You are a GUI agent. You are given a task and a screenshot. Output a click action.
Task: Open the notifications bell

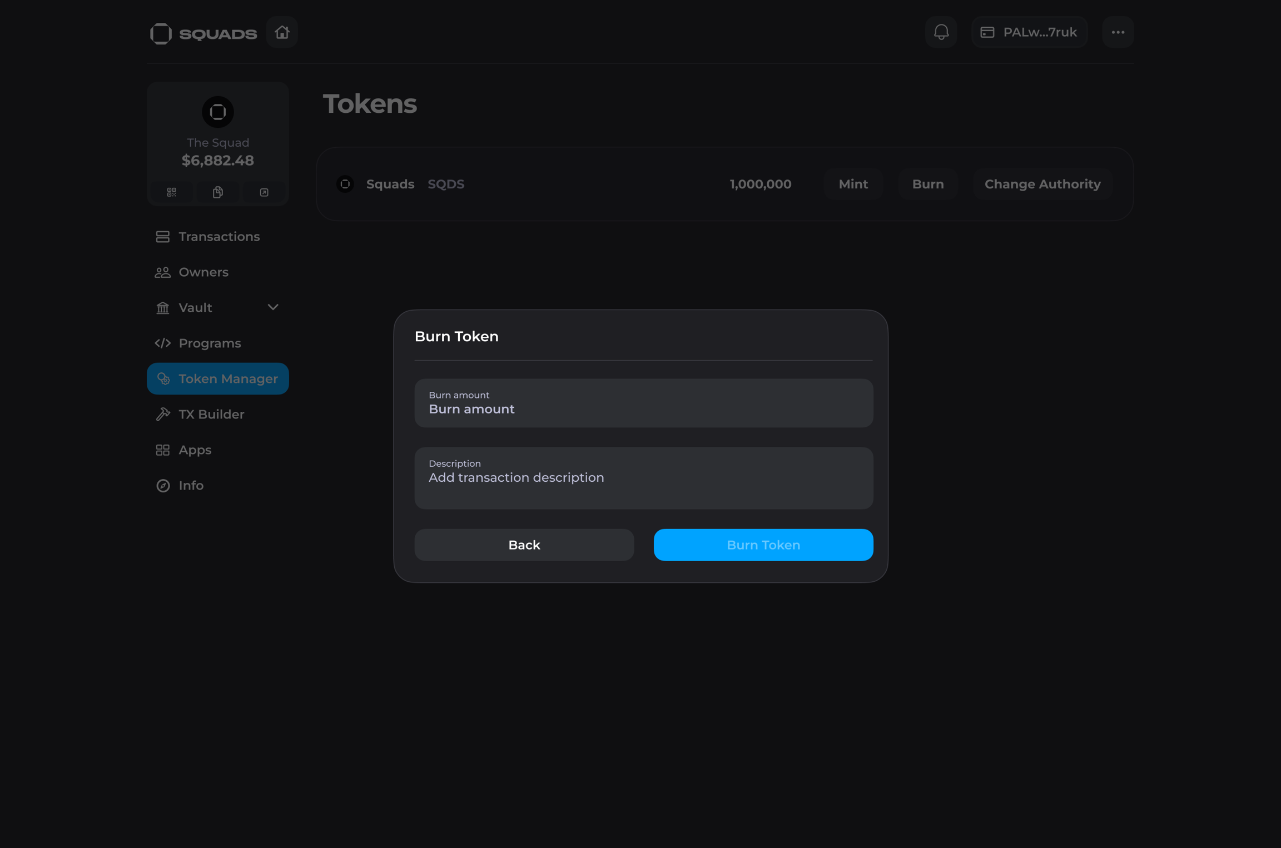[941, 32]
